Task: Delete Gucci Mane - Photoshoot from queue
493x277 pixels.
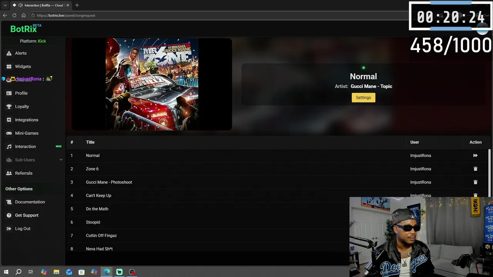Action: 475,182
